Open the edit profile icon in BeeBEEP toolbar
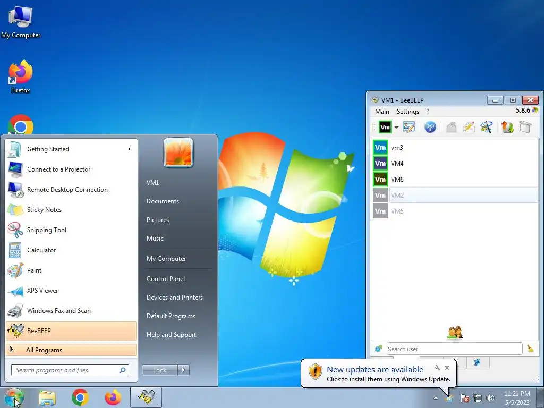The width and height of the screenshot is (544, 408). pyautogui.click(x=409, y=127)
